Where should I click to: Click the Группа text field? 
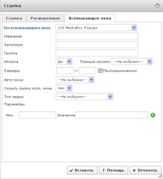click(97, 53)
